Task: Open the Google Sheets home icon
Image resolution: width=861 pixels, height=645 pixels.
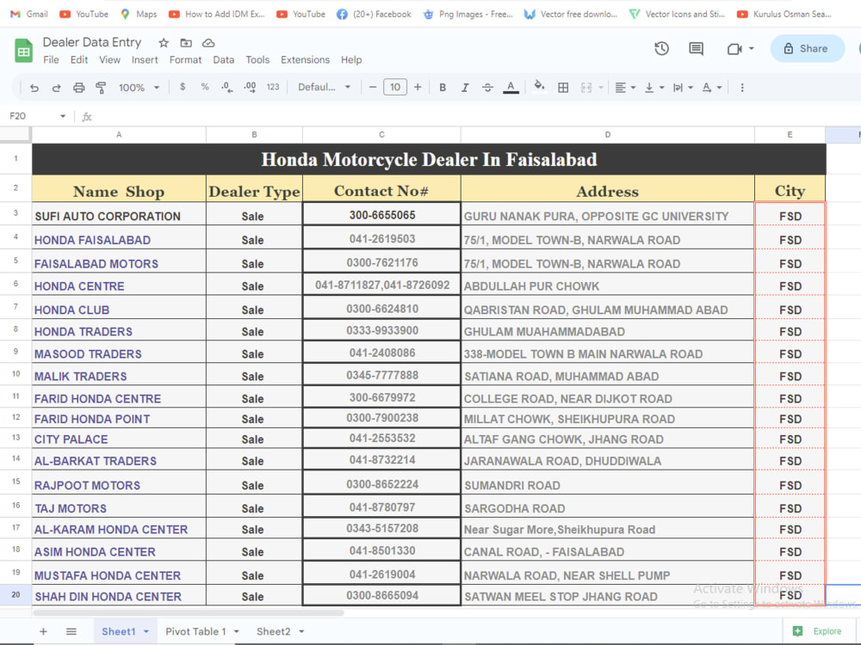Action: [23, 51]
